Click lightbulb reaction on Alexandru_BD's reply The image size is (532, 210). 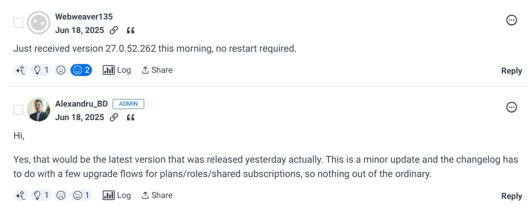pos(41,196)
